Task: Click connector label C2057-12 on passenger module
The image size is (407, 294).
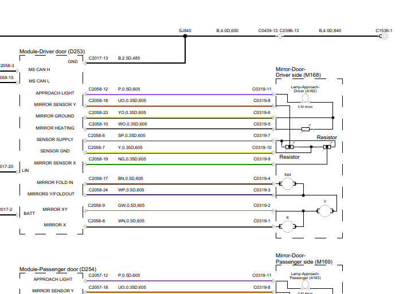Action: (98, 275)
